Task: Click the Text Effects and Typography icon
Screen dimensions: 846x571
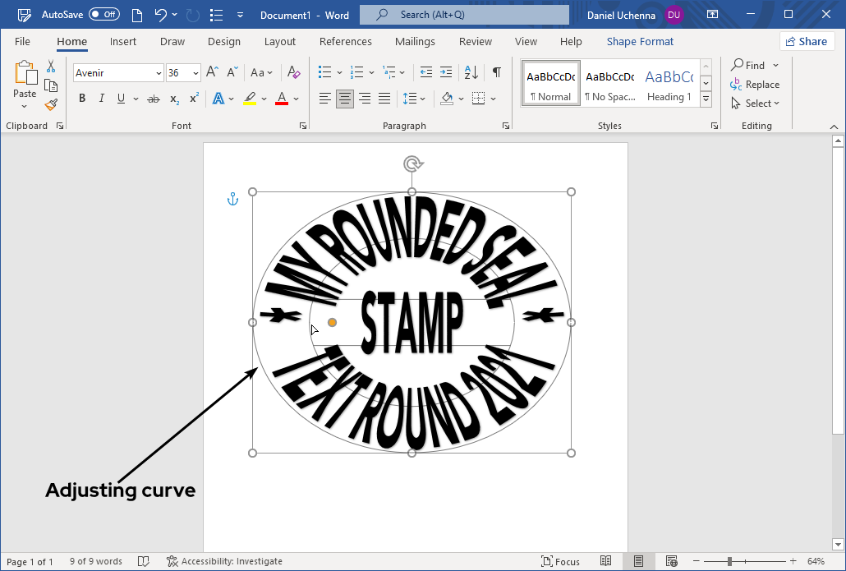Action: tap(220, 98)
